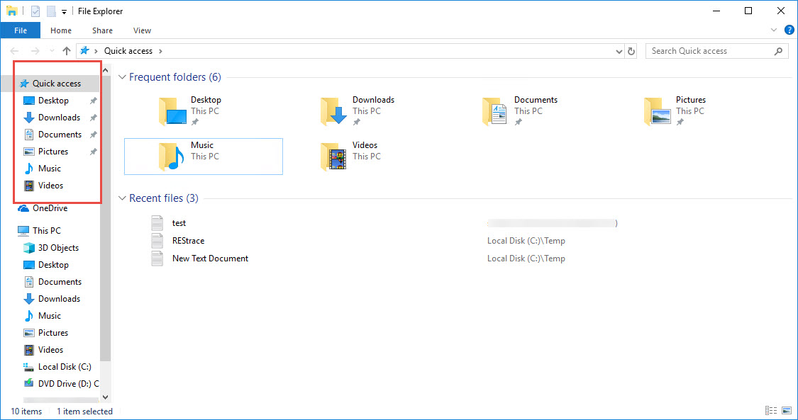The image size is (798, 420).
Task: Open Local Disk (C:) in the sidebar
Action: click(x=66, y=366)
